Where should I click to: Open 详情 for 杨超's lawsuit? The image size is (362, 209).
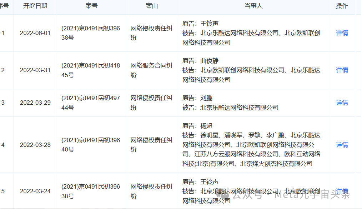point(342,145)
